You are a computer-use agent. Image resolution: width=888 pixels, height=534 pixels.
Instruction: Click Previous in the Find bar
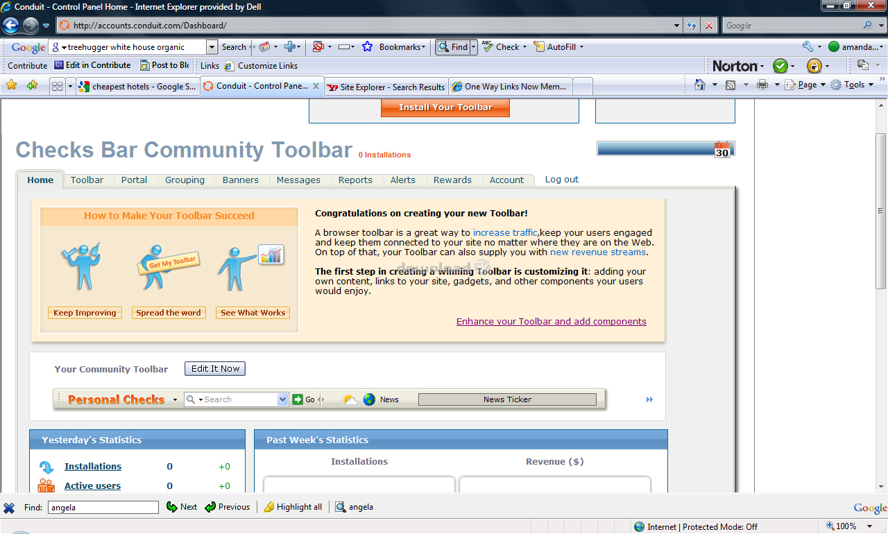click(x=228, y=507)
